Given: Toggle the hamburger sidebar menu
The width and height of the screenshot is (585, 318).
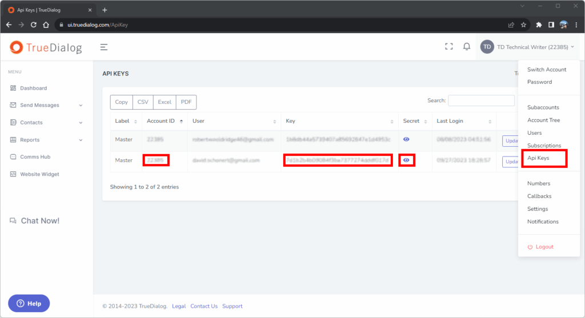Looking at the screenshot, I should [x=104, y=47].
